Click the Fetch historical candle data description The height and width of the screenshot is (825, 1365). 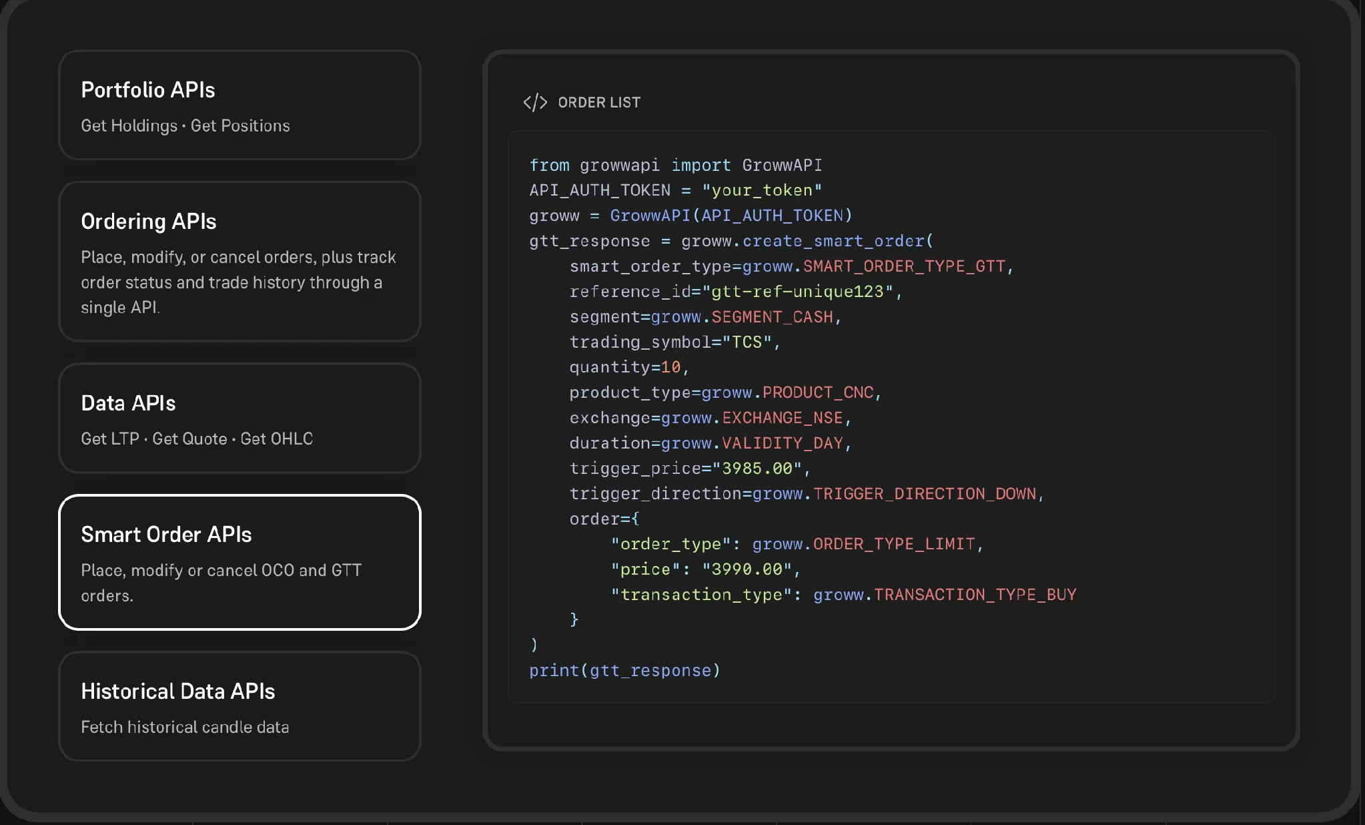(185, 727)
